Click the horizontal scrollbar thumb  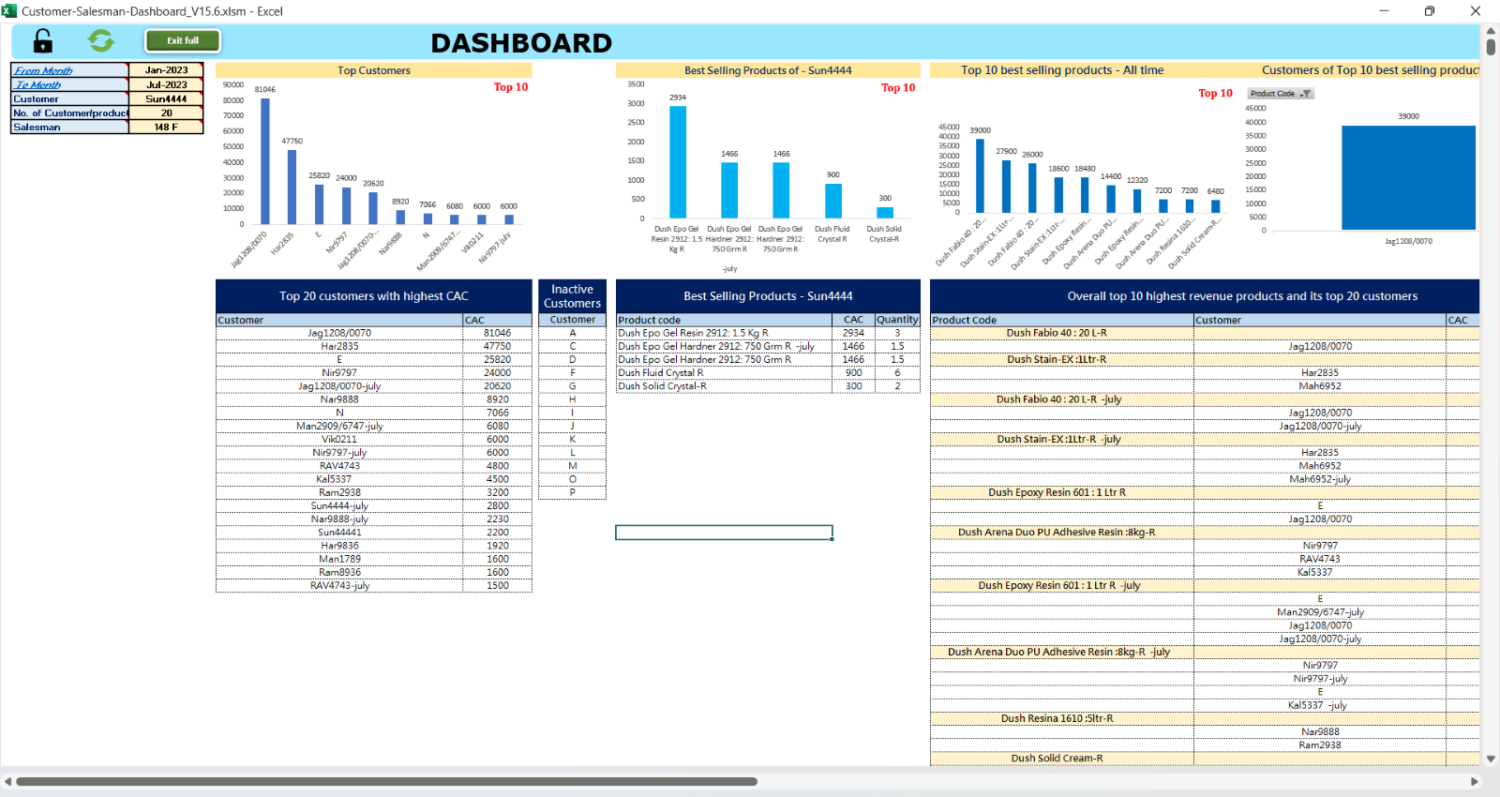click(386, 781)
